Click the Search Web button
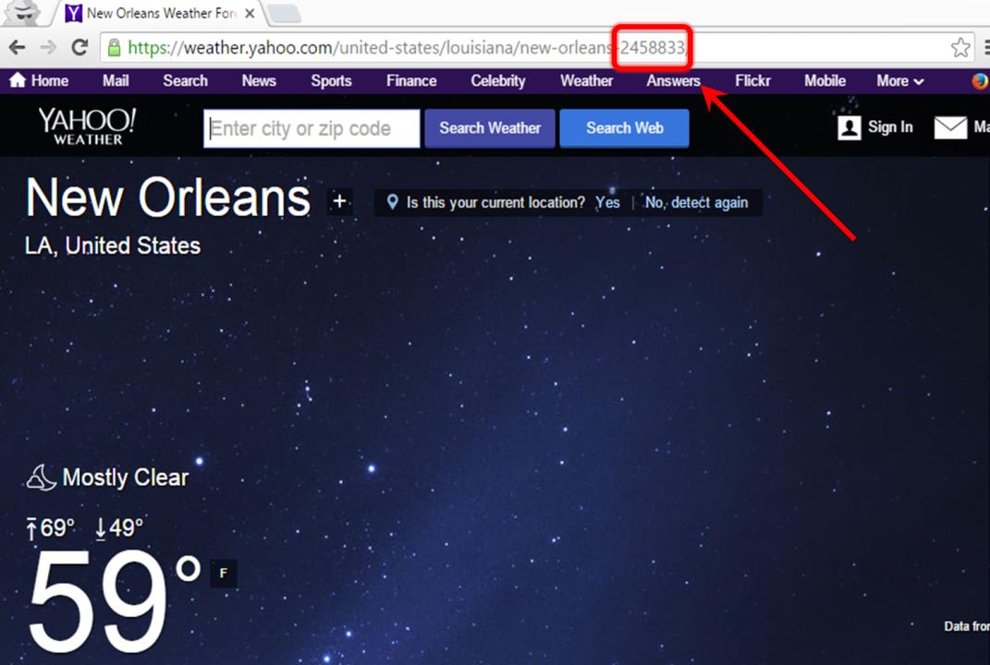The image size is (990, 665). tap(625, 128)
